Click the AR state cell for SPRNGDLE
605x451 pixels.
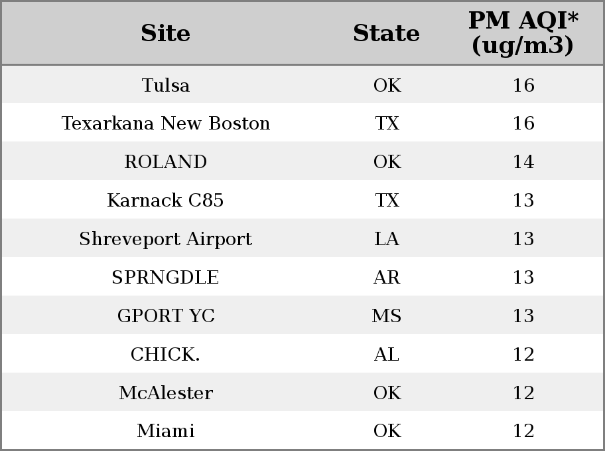pyautogui.click(x=387, y=278)
